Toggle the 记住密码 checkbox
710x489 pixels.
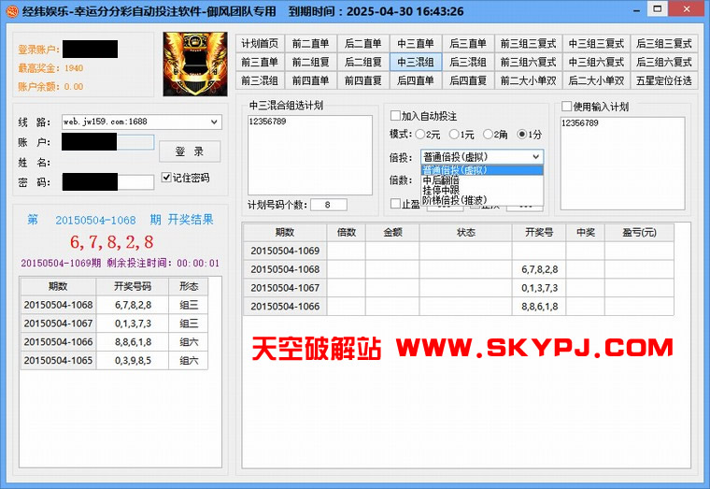pos(167,178)
